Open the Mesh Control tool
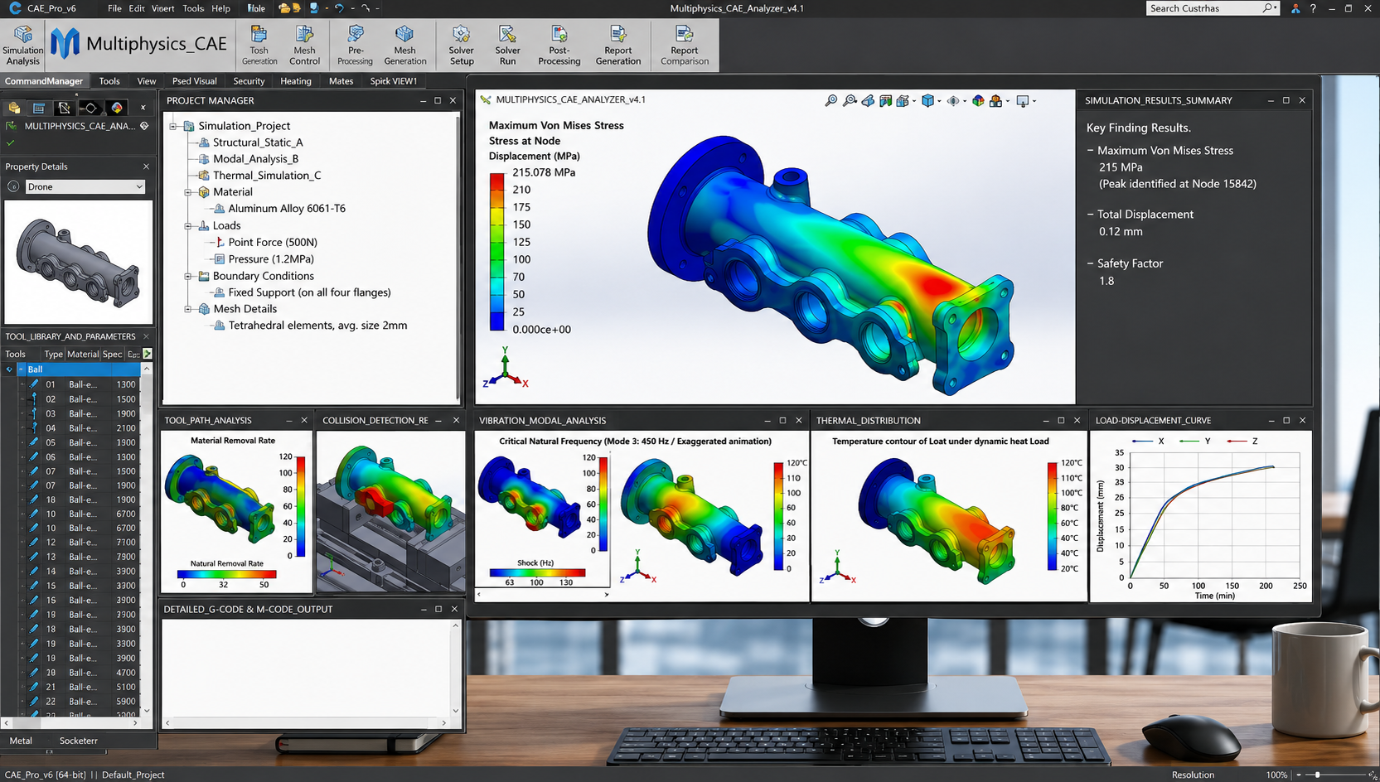 tap(304, 45)
